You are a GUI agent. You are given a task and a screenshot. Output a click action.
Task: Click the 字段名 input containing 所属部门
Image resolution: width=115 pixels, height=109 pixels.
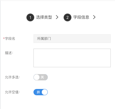[x=72, y=39]
